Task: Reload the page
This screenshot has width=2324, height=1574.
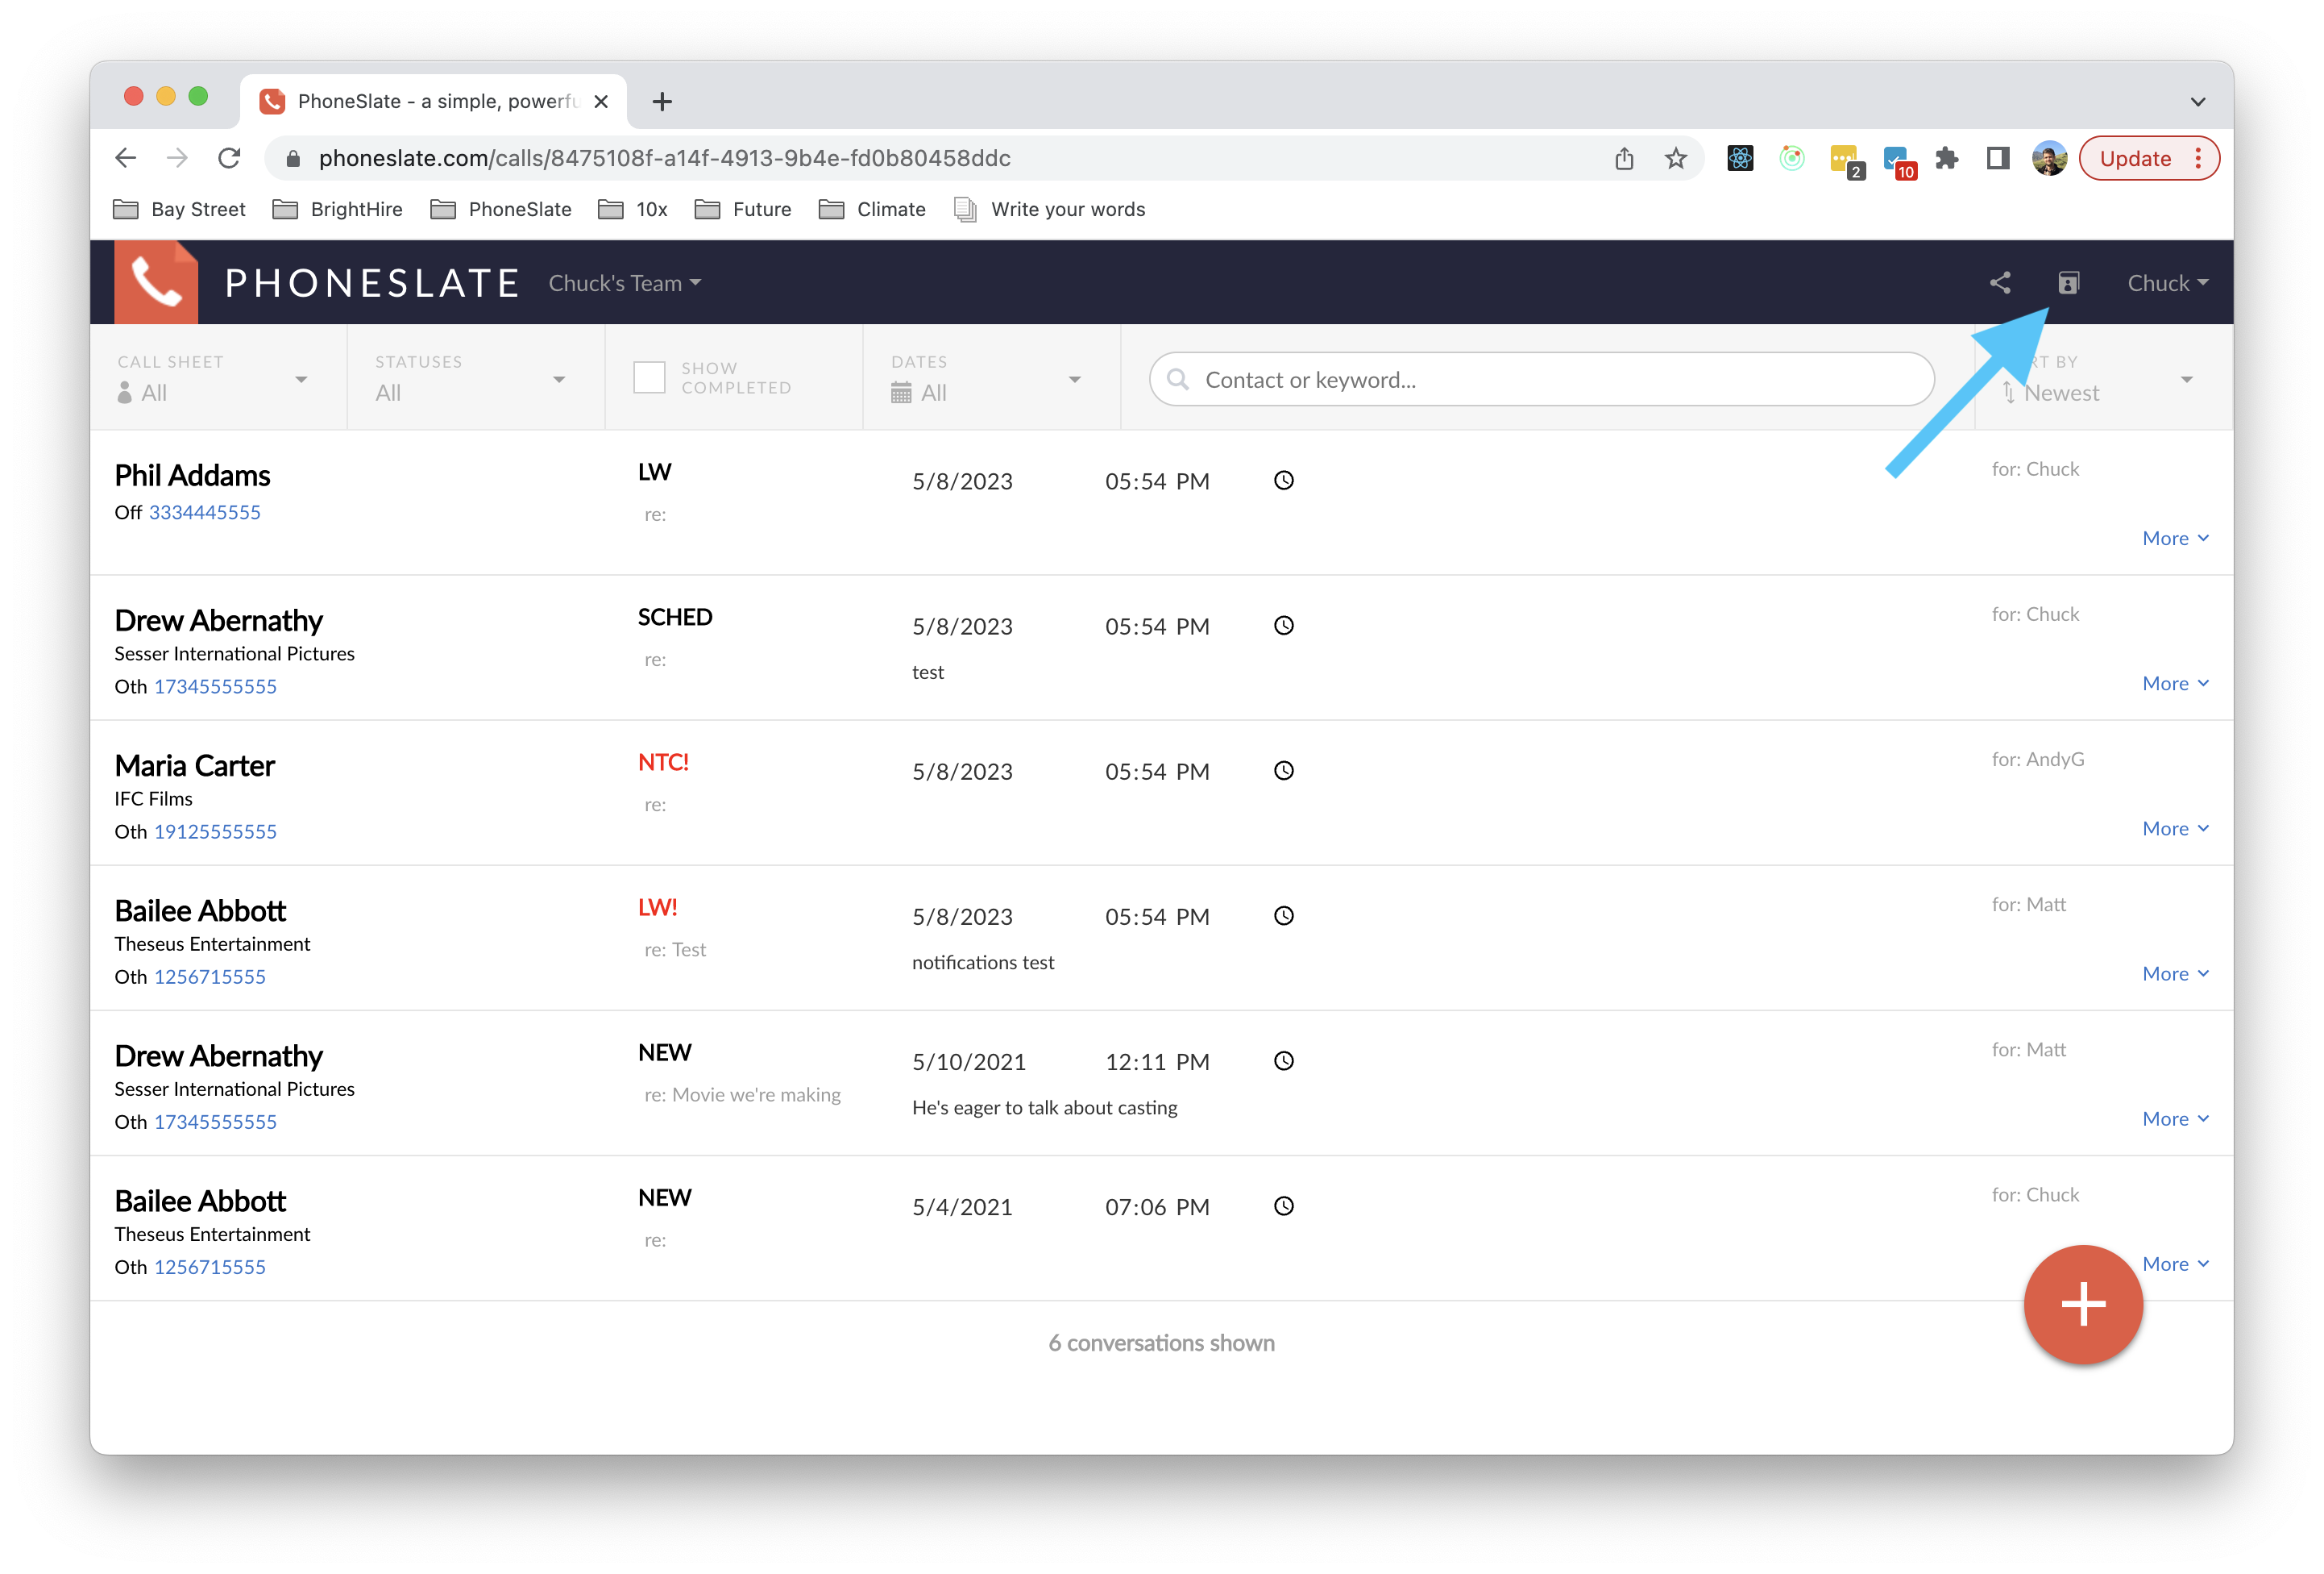Action: [229, 158]
